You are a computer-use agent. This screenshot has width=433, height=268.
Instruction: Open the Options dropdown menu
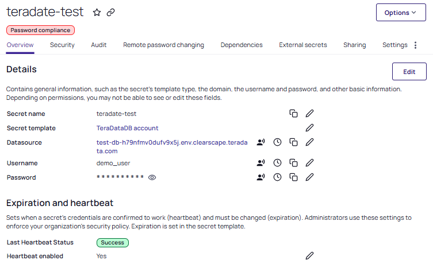(401, 13)
